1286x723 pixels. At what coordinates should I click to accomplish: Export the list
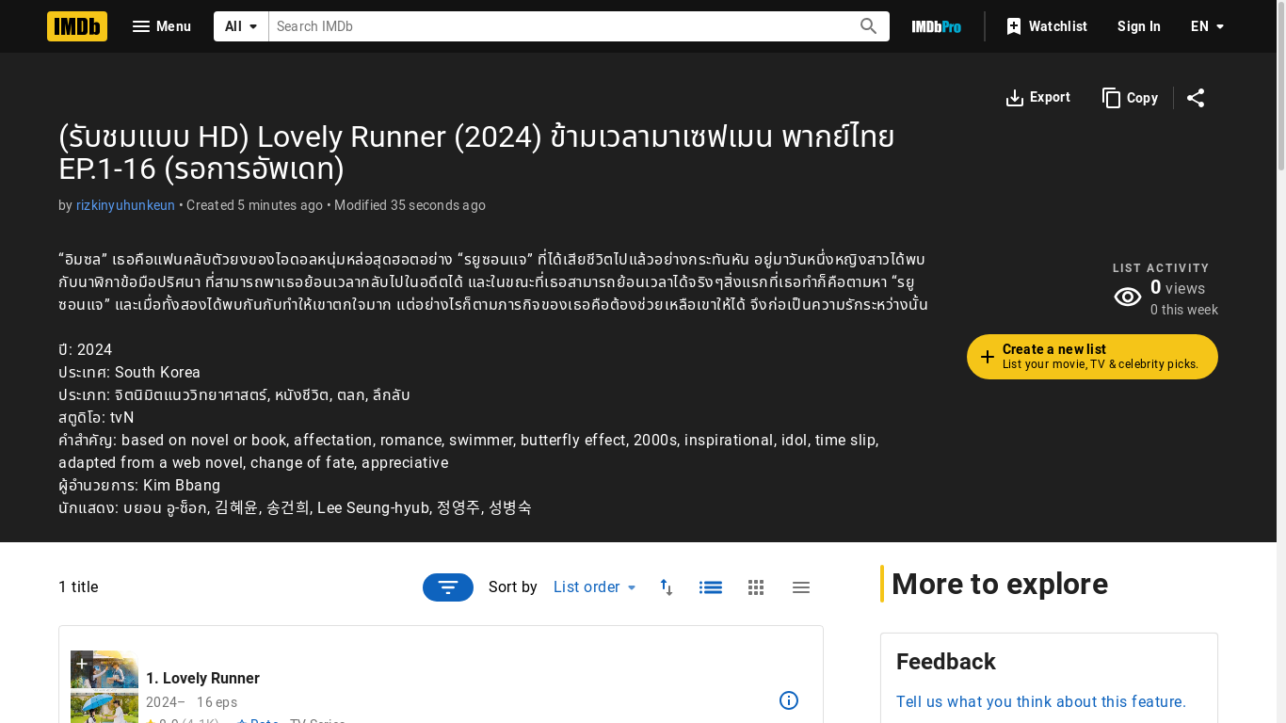pos(1037,98)
